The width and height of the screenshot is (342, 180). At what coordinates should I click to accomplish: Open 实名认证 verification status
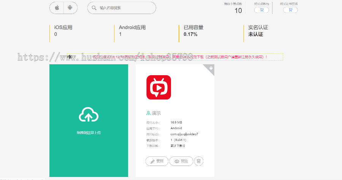point(258,31)
